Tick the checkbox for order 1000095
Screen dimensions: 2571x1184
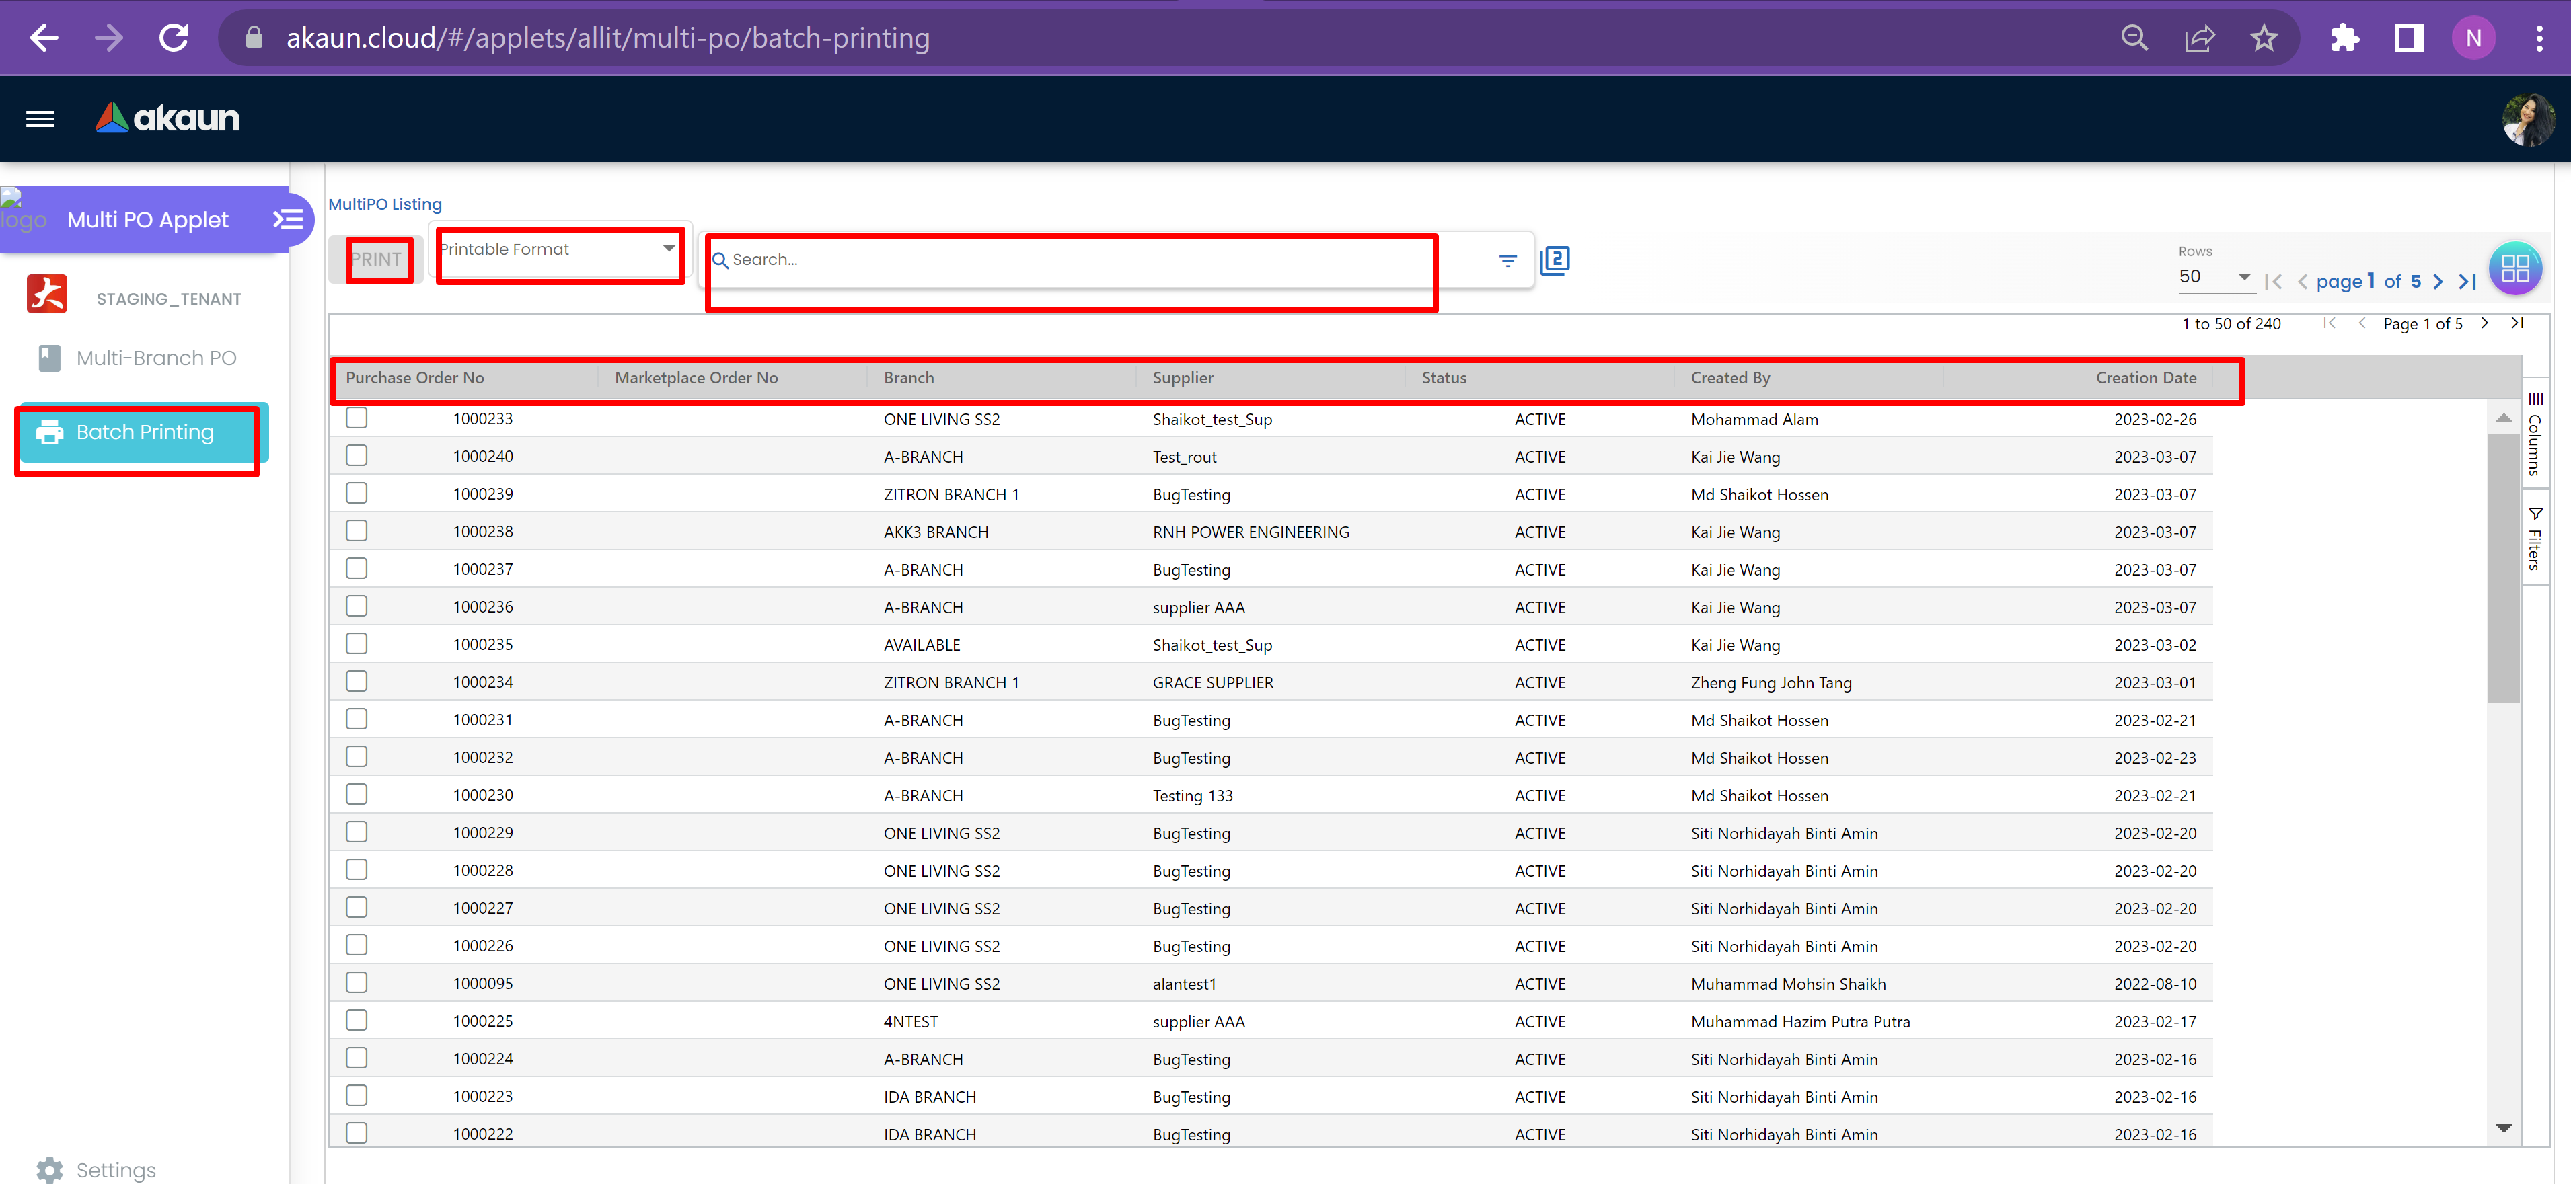357,982
